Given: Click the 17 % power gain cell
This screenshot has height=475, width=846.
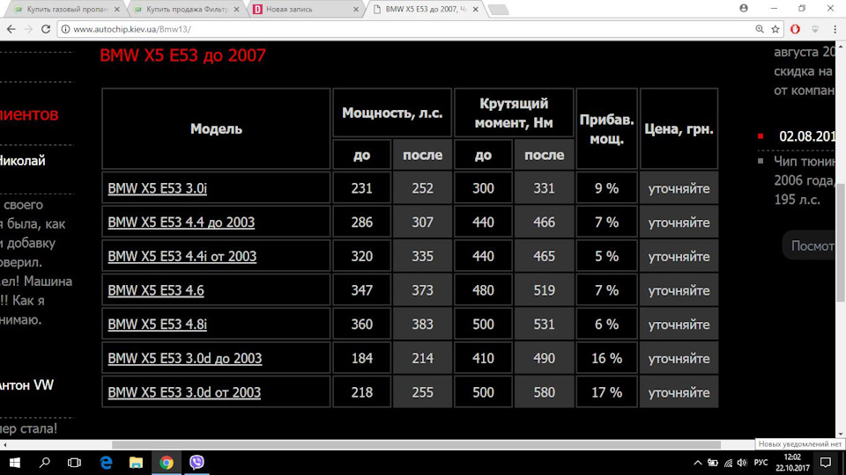Looking at the screenshot, I should [x=606, y=392].
